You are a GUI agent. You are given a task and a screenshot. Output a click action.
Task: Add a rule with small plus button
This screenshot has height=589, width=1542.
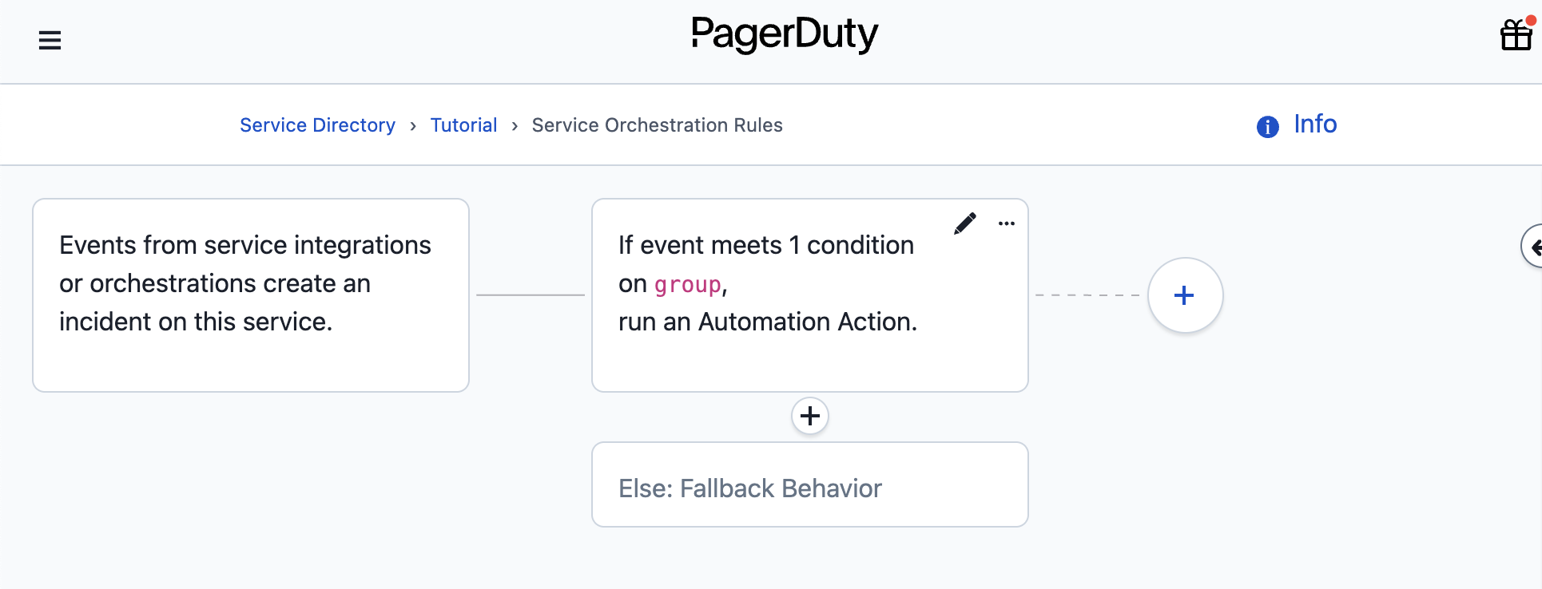[810, 416]
